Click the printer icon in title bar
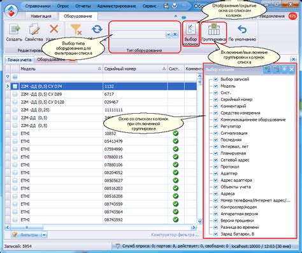This screenshot has width=302, height=253. tap(175, 6)
